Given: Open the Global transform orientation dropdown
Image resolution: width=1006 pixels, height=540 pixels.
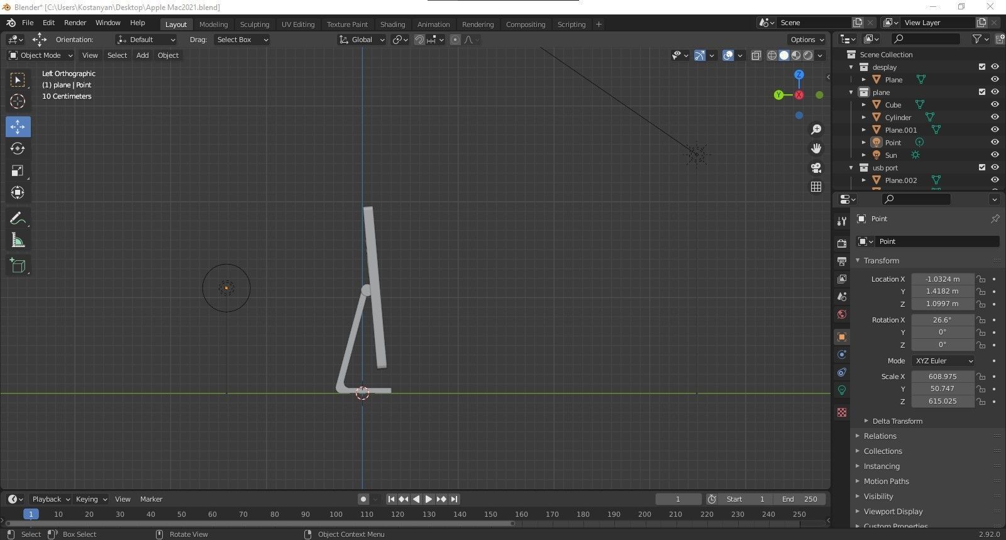Looking at the screenshot, I should click(x=362, y=40).
